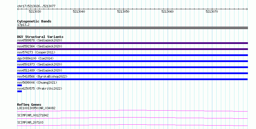256x129 pixels.
Task: Open the RefSeq Genes track heading
Action: tap(29, 105)
